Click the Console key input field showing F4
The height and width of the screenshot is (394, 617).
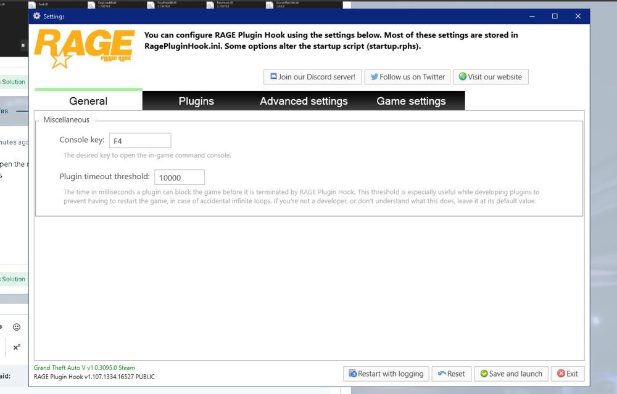[x=139, y=140]
